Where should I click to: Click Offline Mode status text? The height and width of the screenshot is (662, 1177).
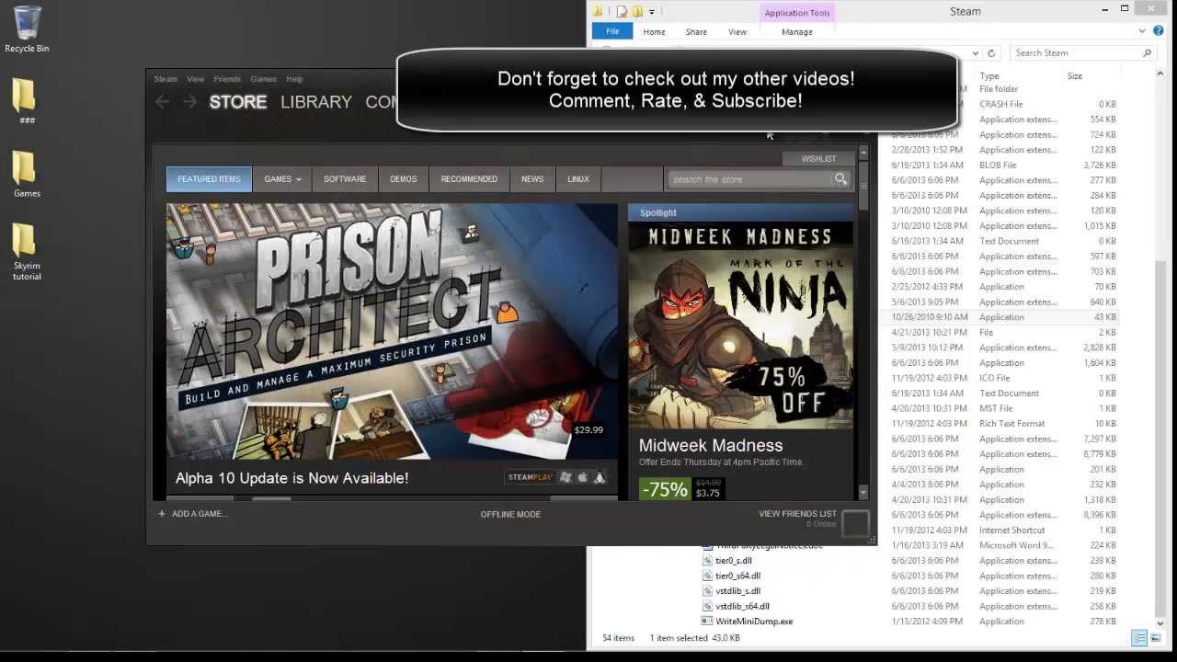point(510,514)
